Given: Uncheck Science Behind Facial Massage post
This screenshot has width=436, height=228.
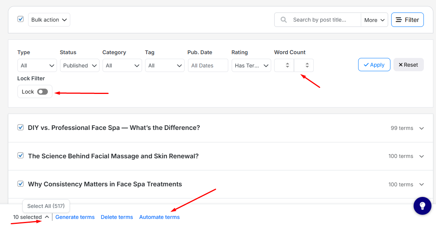Looking at the screenshot, I should [x=21, y=156].
